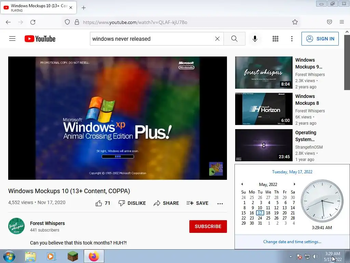Click the scrollbar up arrow

pyautogui.click(x=347, y=32)
